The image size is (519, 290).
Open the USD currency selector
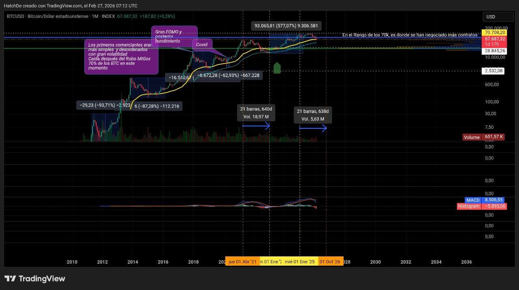pyautogui.click(x=498, y=17)
